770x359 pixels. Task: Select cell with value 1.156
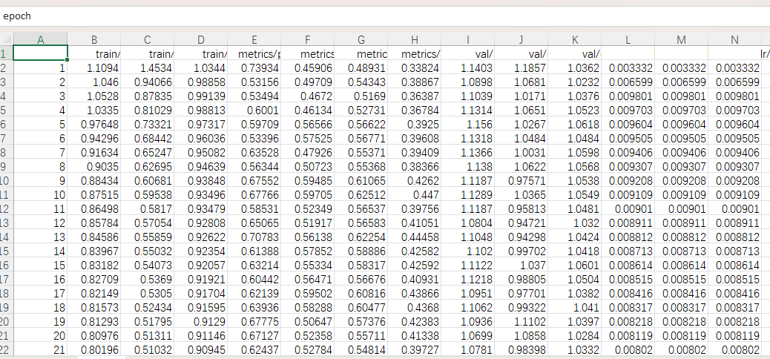pos(467,125)
